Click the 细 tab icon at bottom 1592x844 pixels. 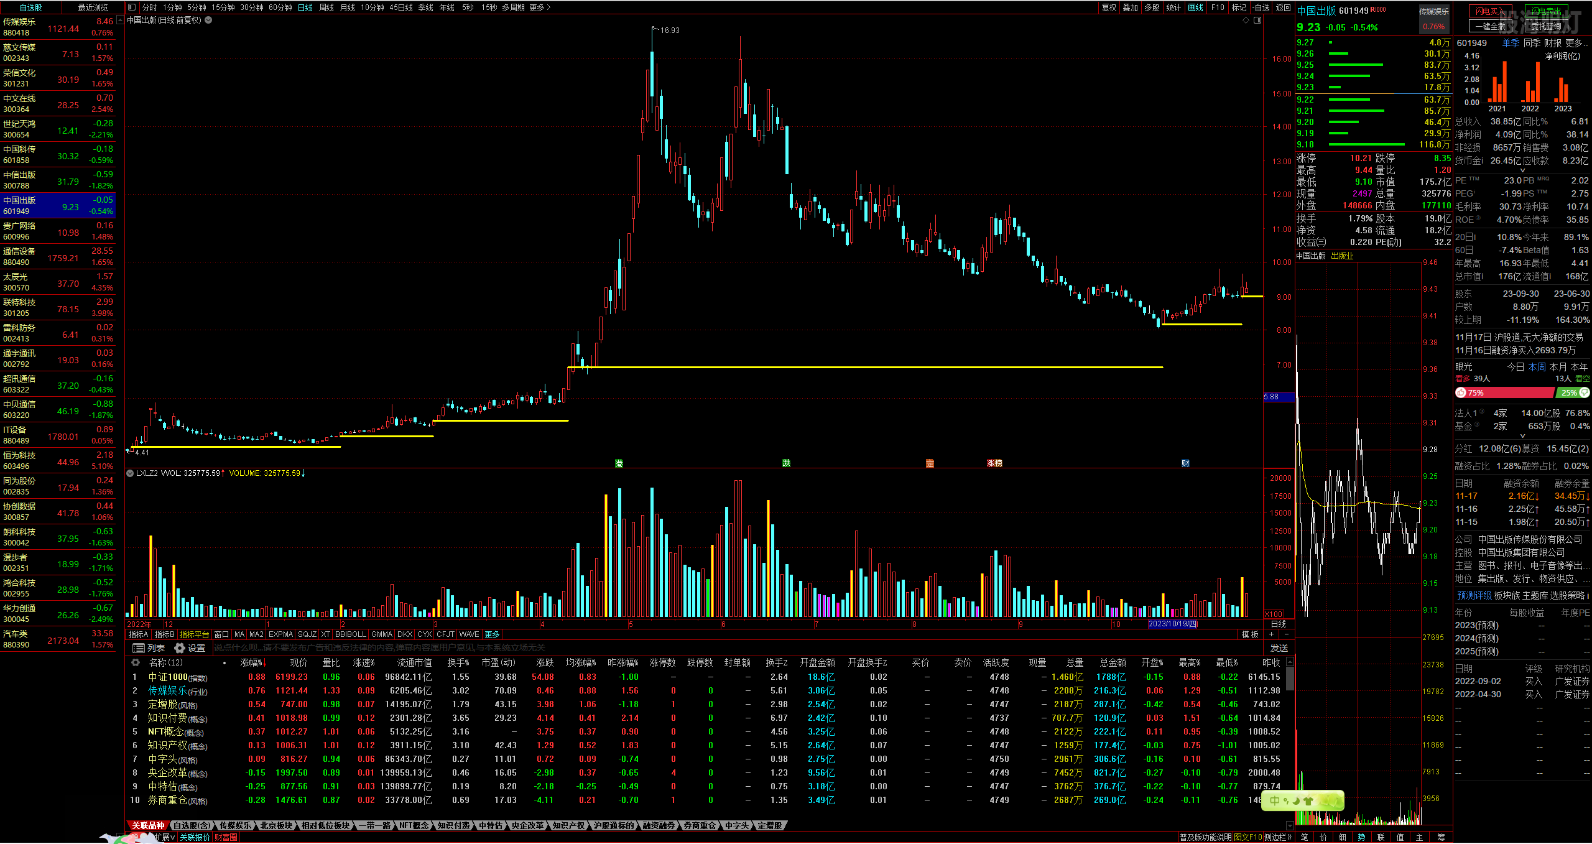(1343, 837)
